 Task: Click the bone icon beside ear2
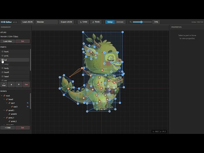pos(12,107)
